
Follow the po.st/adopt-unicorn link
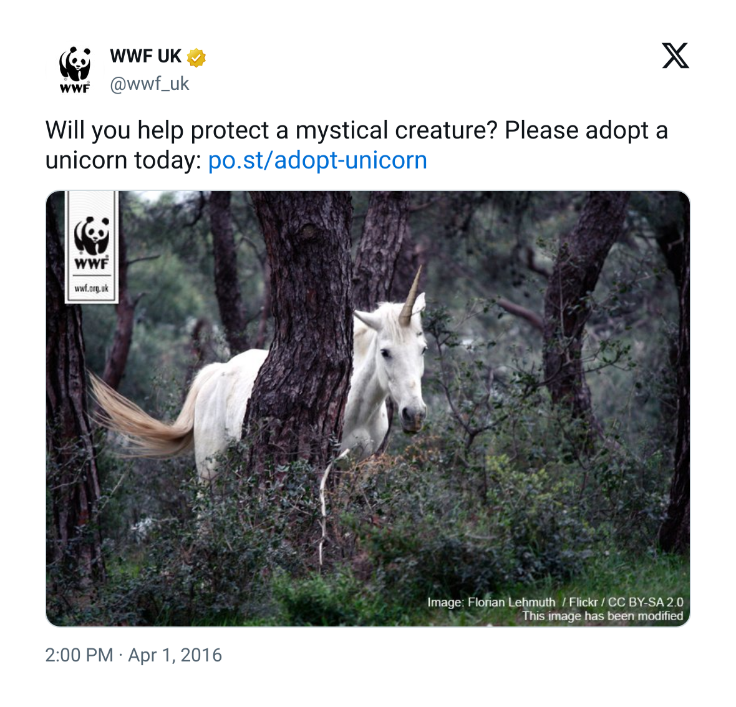317,160
